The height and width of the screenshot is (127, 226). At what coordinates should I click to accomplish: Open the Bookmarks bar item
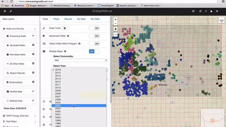18,6
